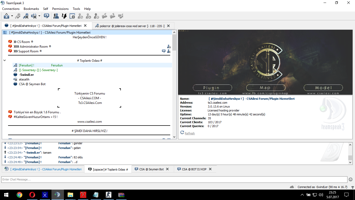Viewport: 355px width, 200px height.
Task: Select user atasalih with muted icon
Action: (24, 79)
